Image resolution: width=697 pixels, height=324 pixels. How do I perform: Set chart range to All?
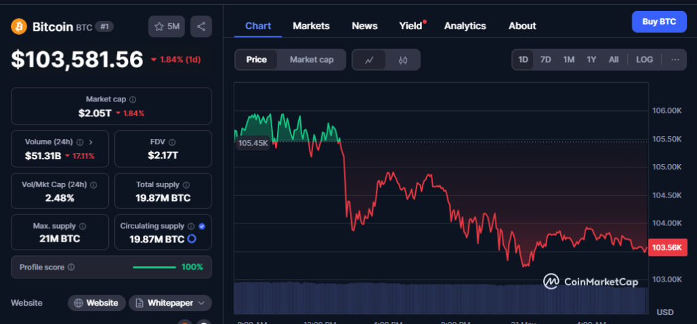(613, 59)
